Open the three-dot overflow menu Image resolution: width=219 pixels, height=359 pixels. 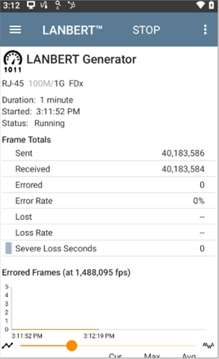click(x=205, y=30)
